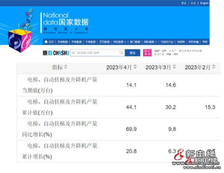The image size is (224, 173).
Task: Expand the 国际数据 dropdown menu
Action: click(x=150, y=42)
